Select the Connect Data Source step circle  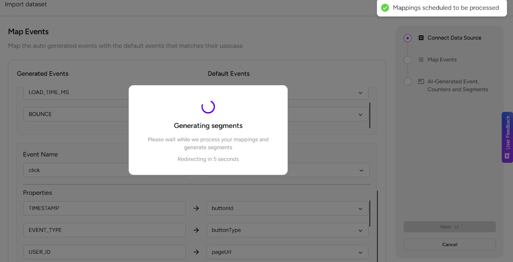tap(408, 38)
